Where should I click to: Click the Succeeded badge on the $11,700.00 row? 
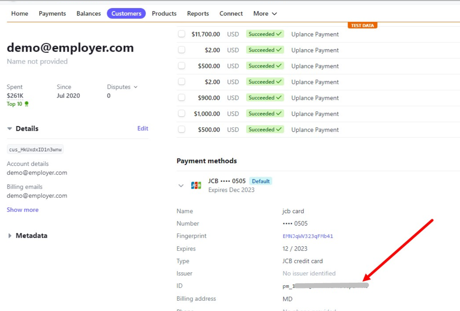(x=265, y=34)
